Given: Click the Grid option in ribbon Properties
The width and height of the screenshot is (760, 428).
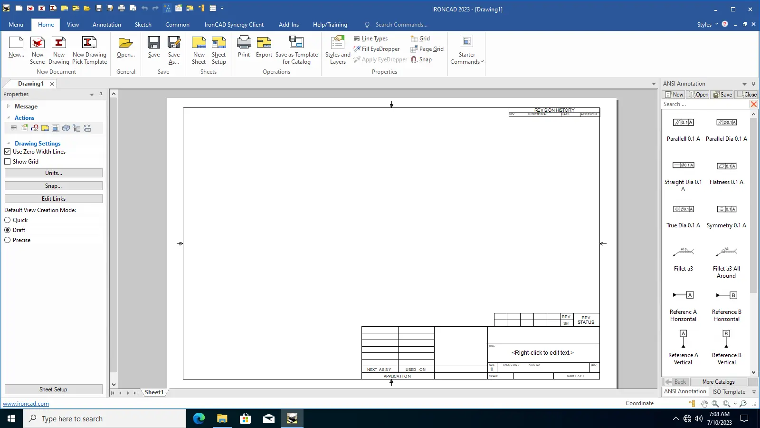Looking at the screenshot, I should 420,39.
